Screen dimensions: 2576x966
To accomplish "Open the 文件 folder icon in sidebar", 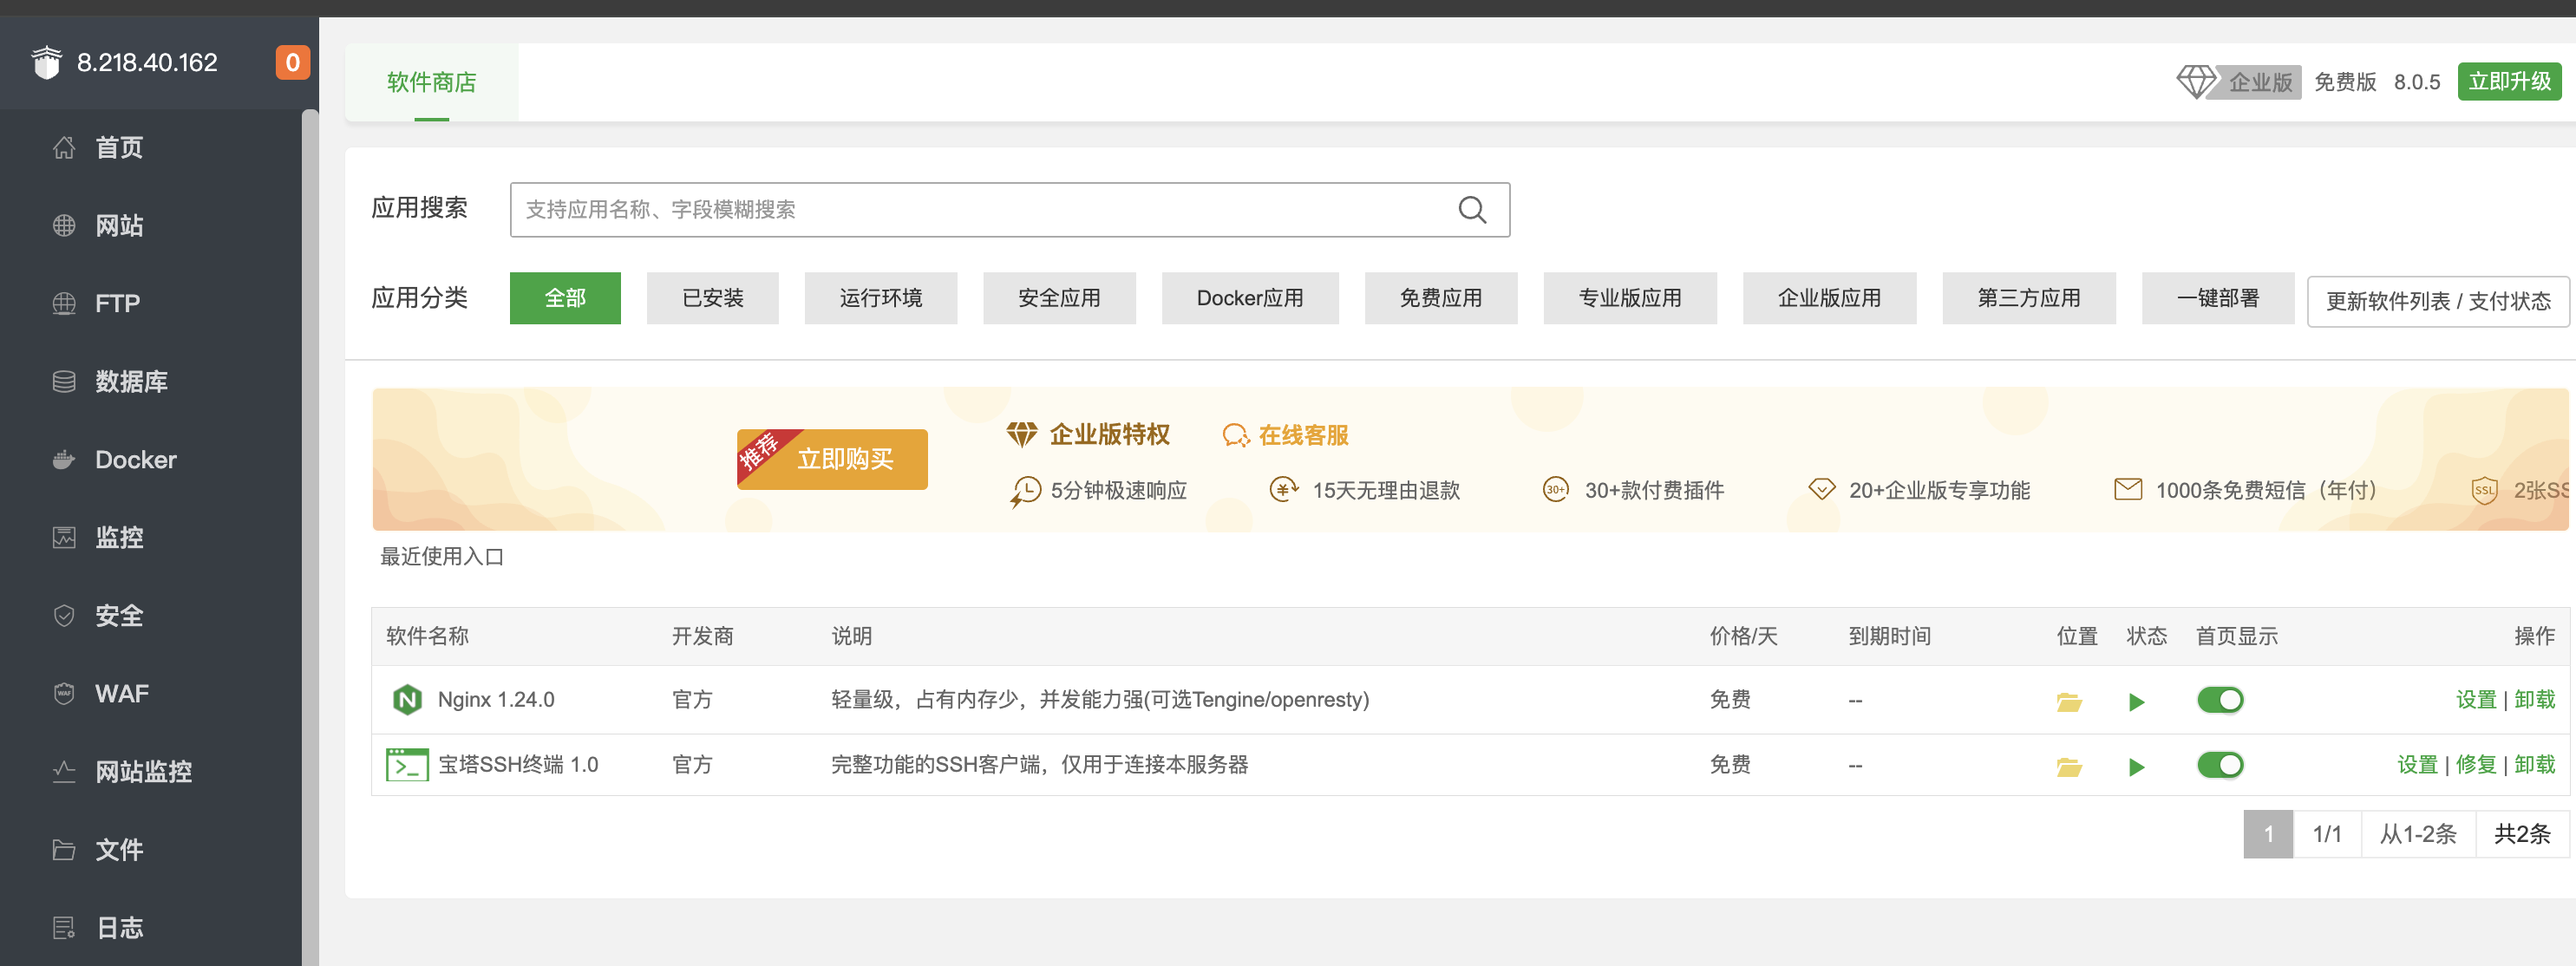I will [64, 850].
